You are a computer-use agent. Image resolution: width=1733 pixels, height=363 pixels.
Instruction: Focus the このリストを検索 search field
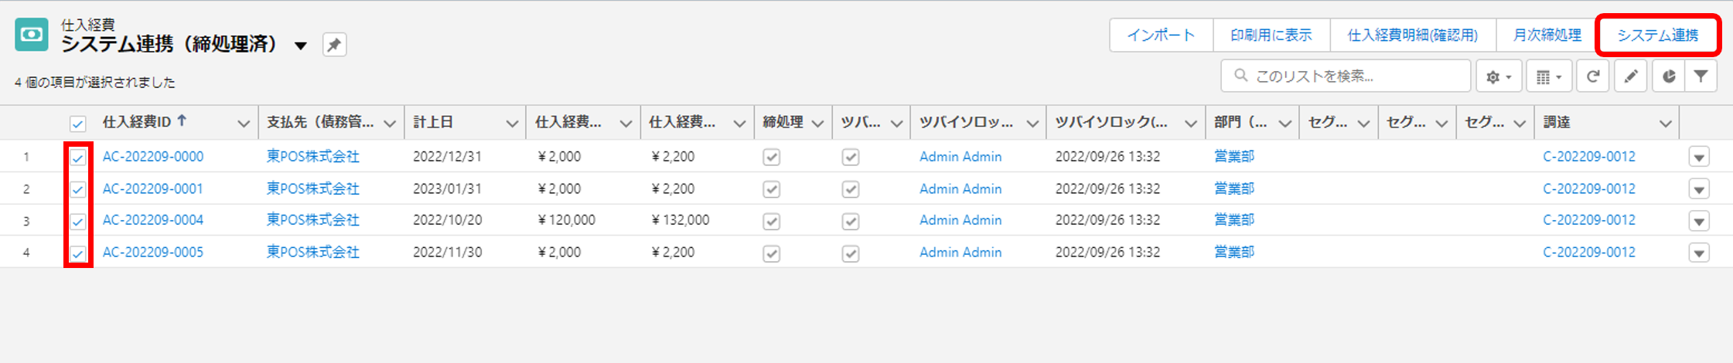click(1346, 76)
